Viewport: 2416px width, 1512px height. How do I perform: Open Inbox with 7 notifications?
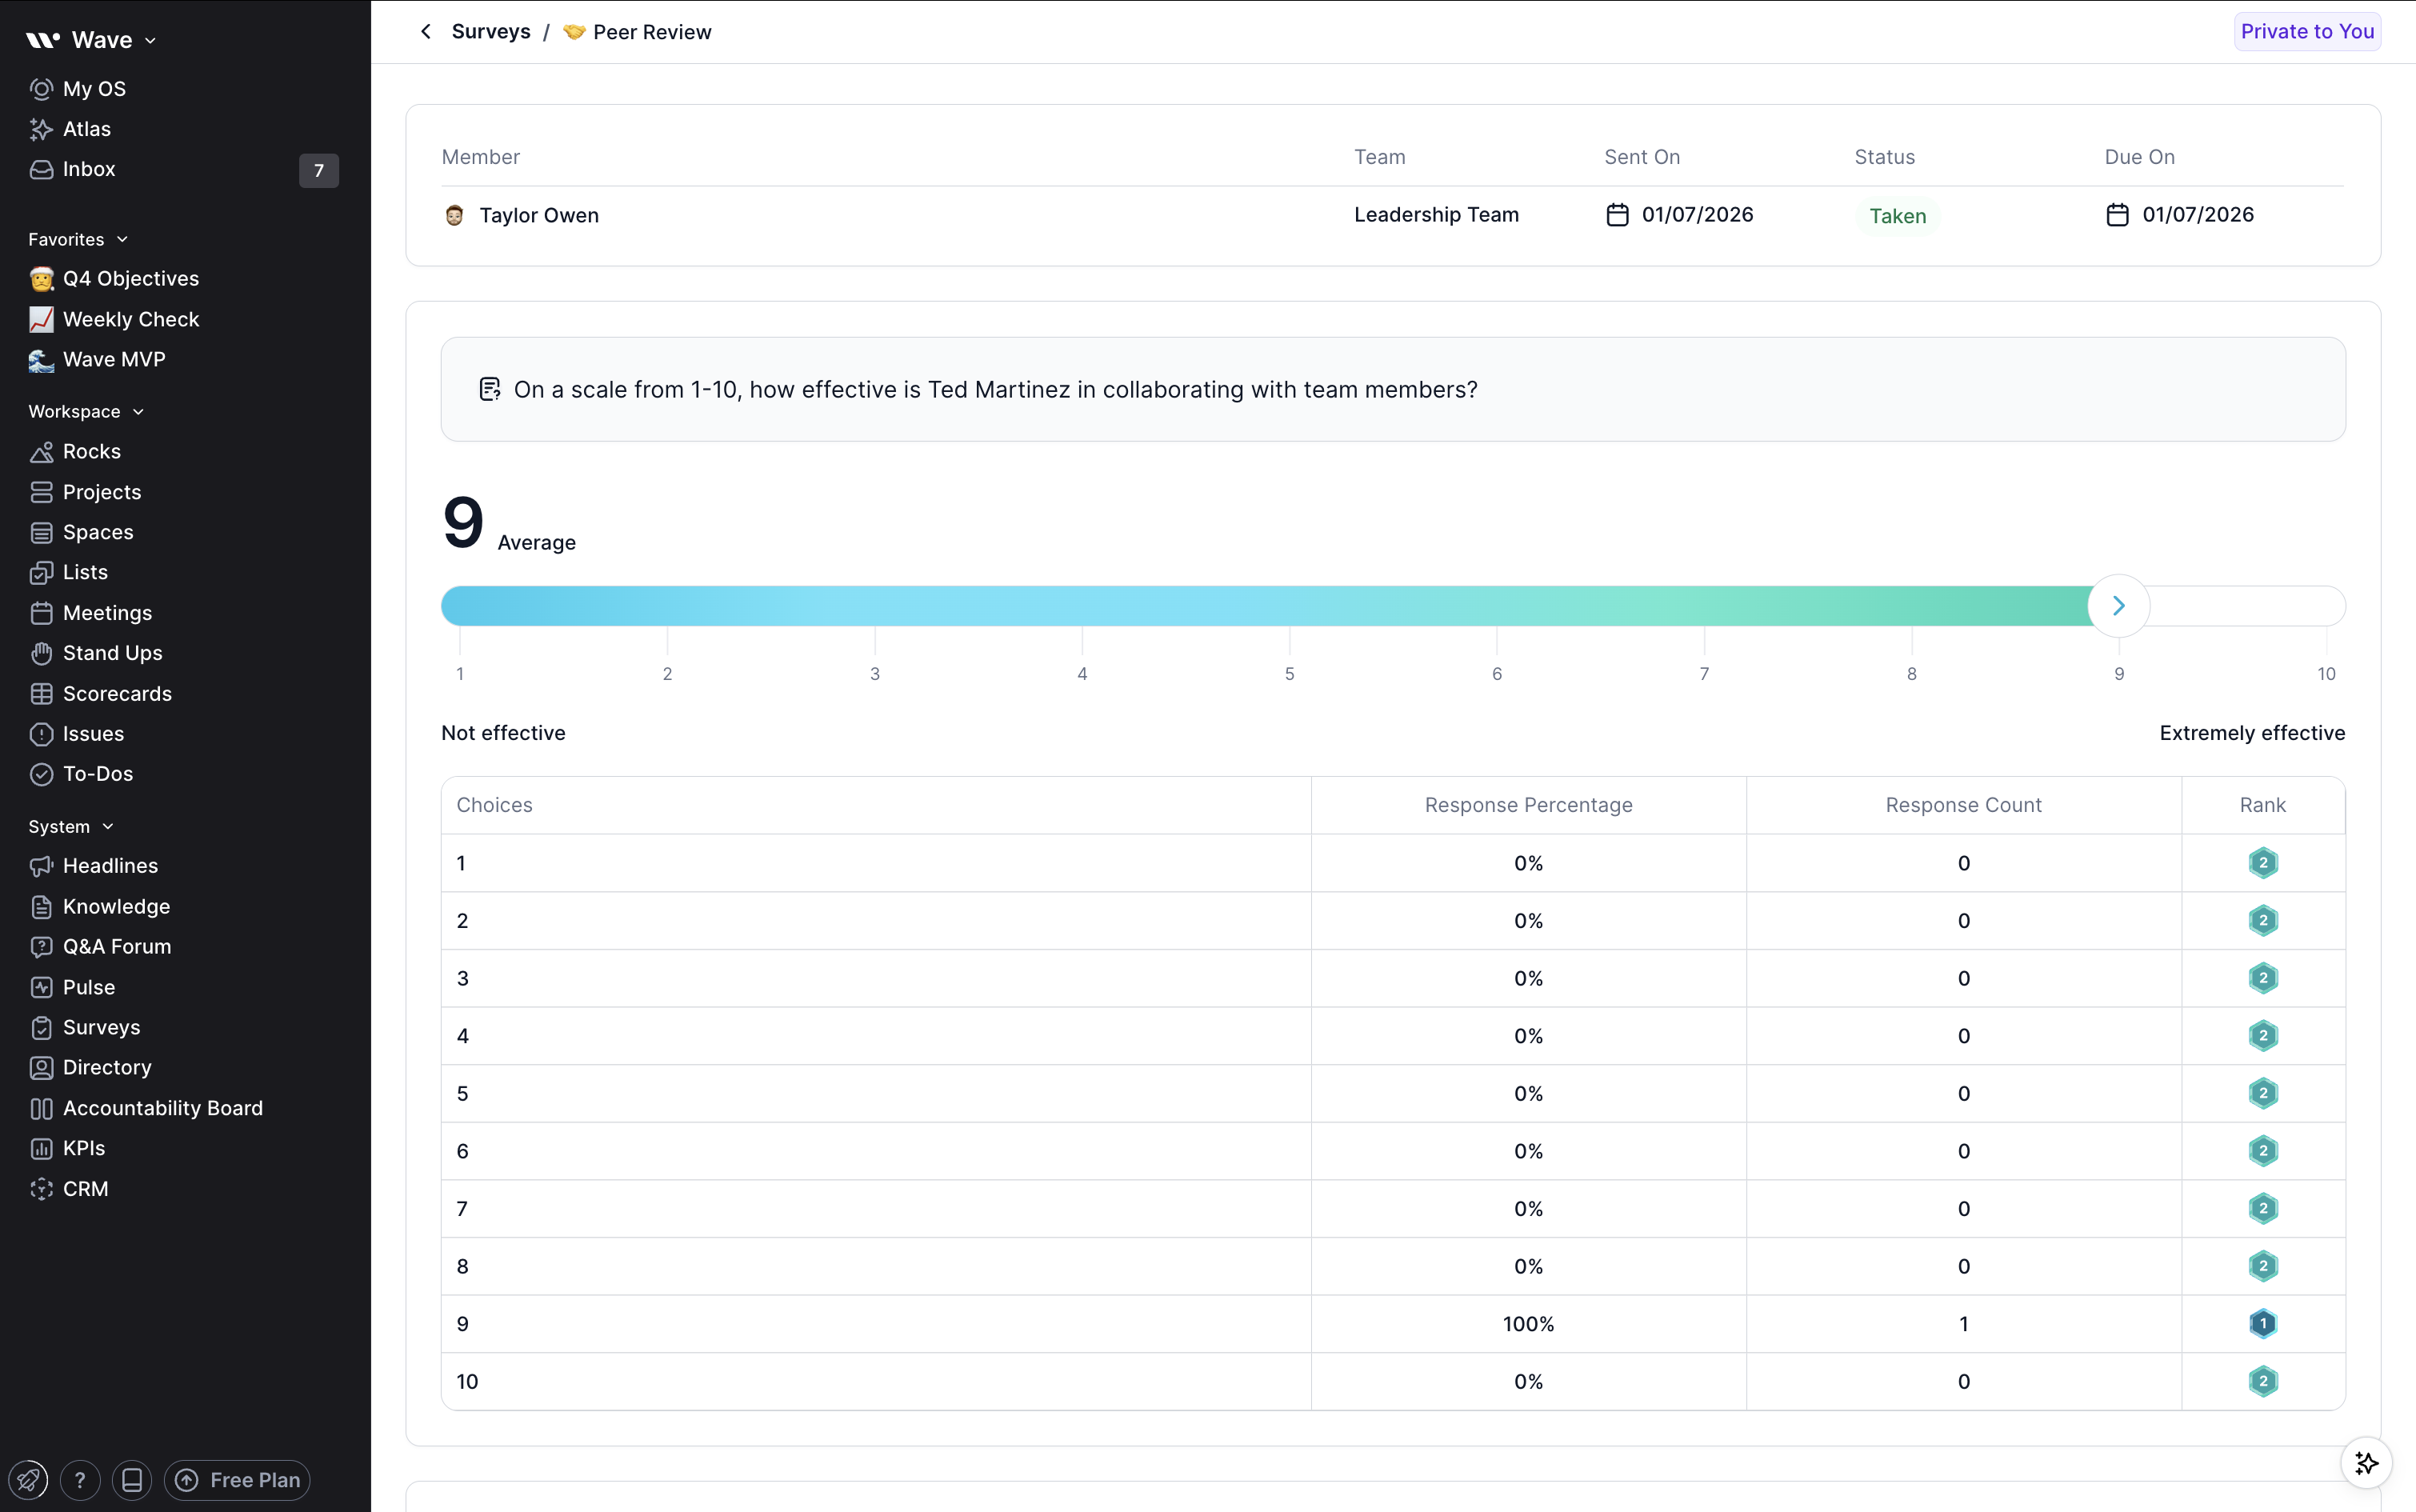tap(89, 169)
